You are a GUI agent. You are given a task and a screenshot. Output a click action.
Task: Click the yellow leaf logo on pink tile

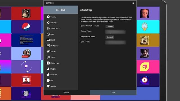point(145,67)
